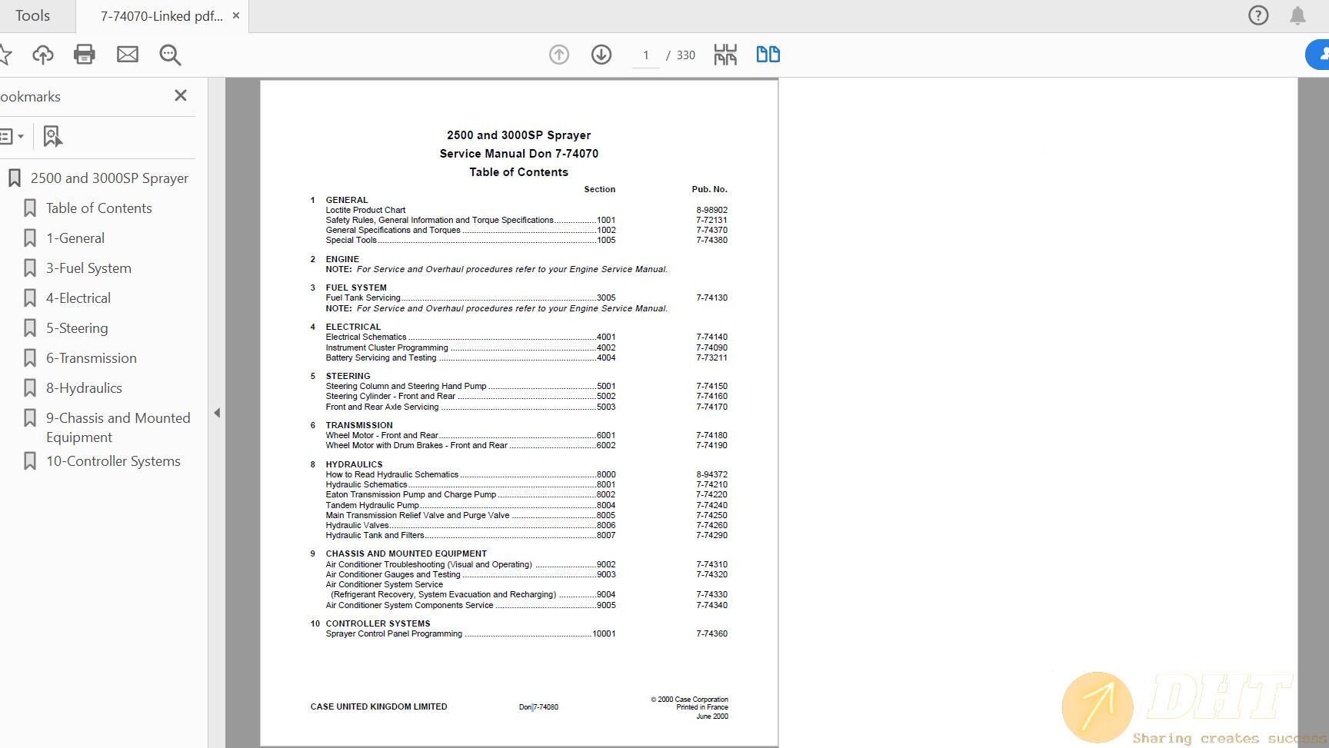Open Hydraulic Schematics link in contents

[366, 484]
